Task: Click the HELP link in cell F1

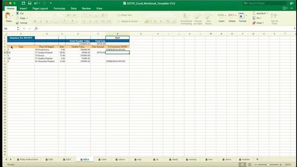Action: coord(117,38)
